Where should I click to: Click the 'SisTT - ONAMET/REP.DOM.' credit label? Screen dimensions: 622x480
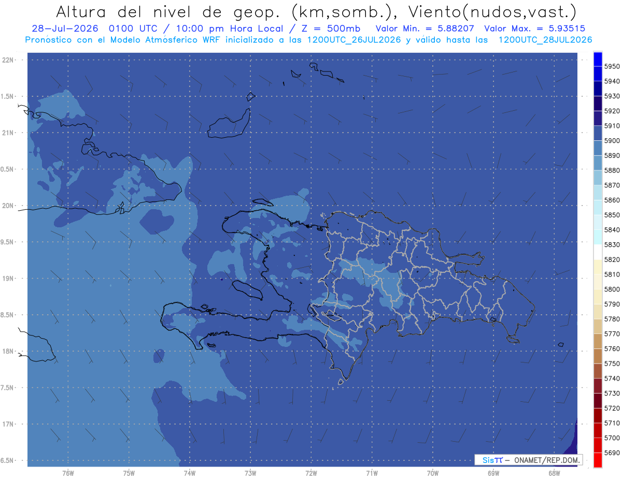tap(528, 460)
